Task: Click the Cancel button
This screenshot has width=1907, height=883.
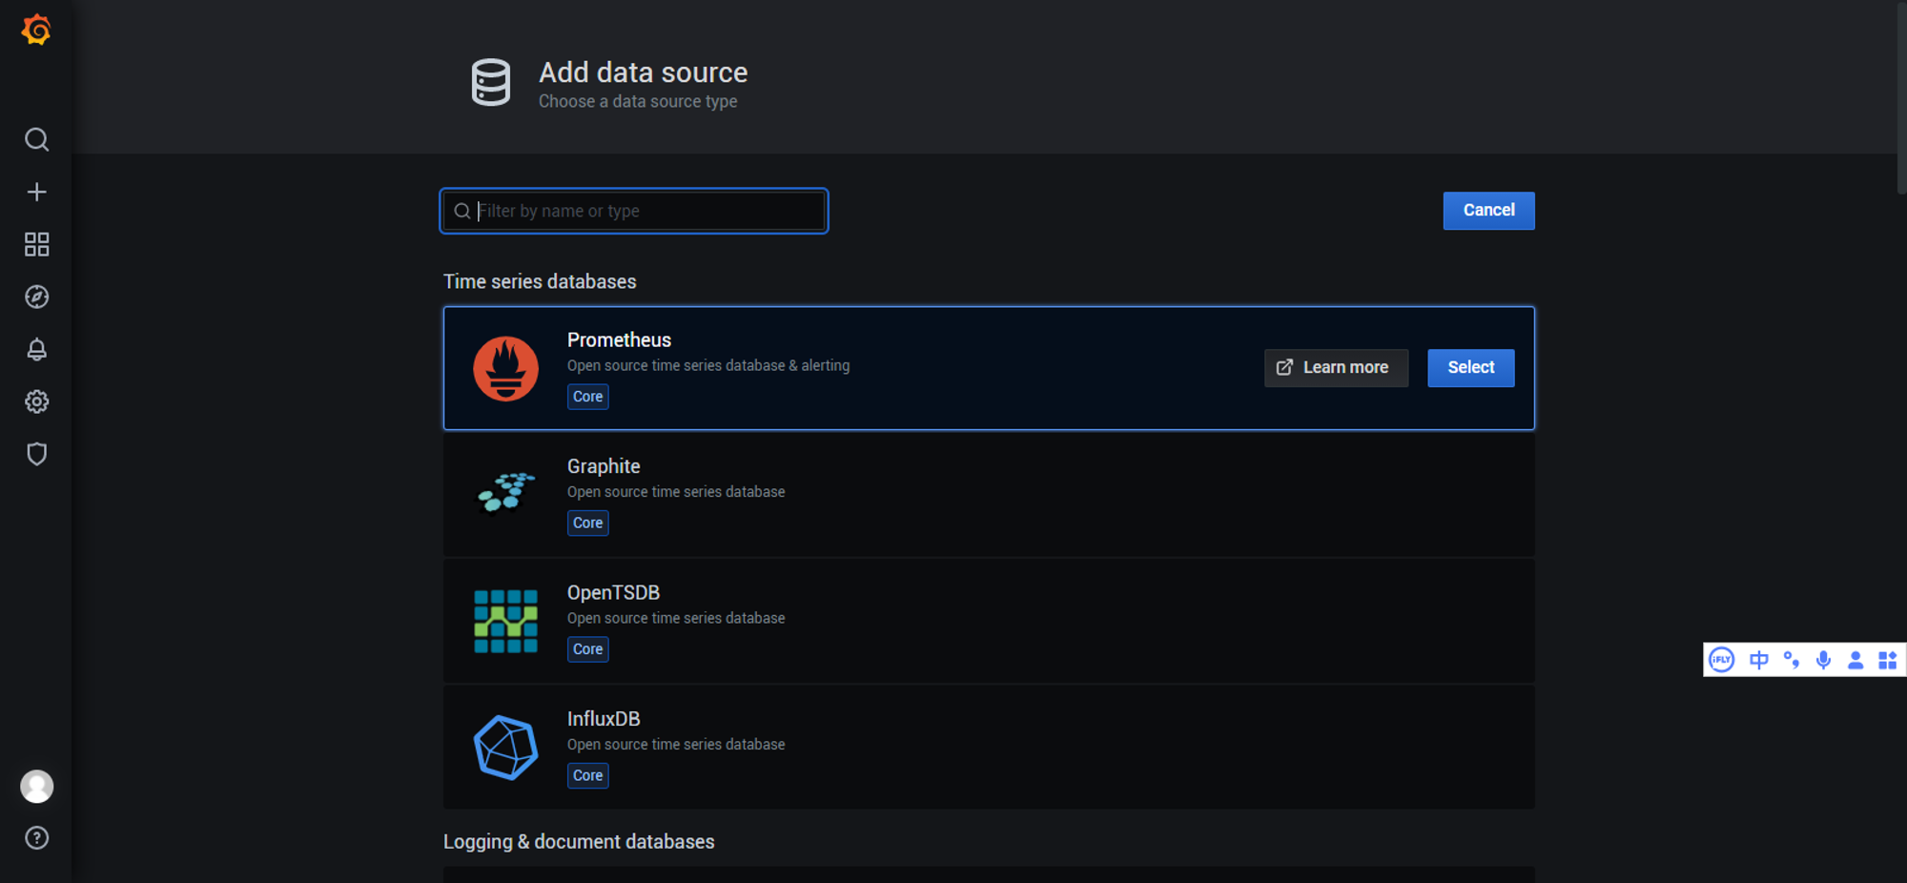Action: [x=1488, y=211]
